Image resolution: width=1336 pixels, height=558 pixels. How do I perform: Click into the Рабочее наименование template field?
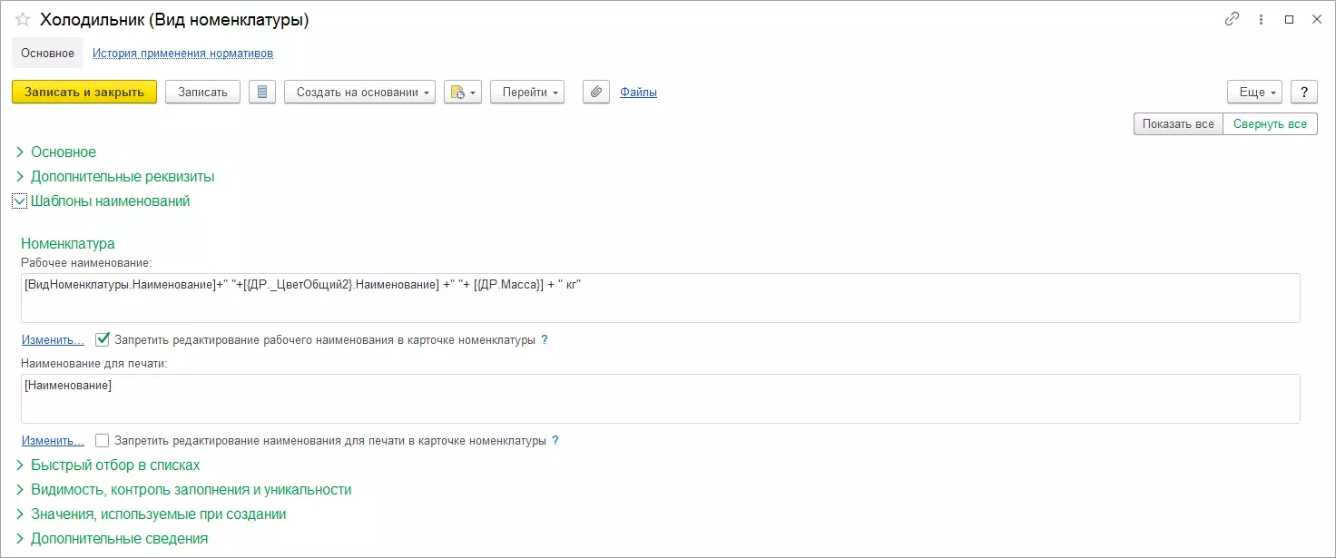(x=660, y=299)
